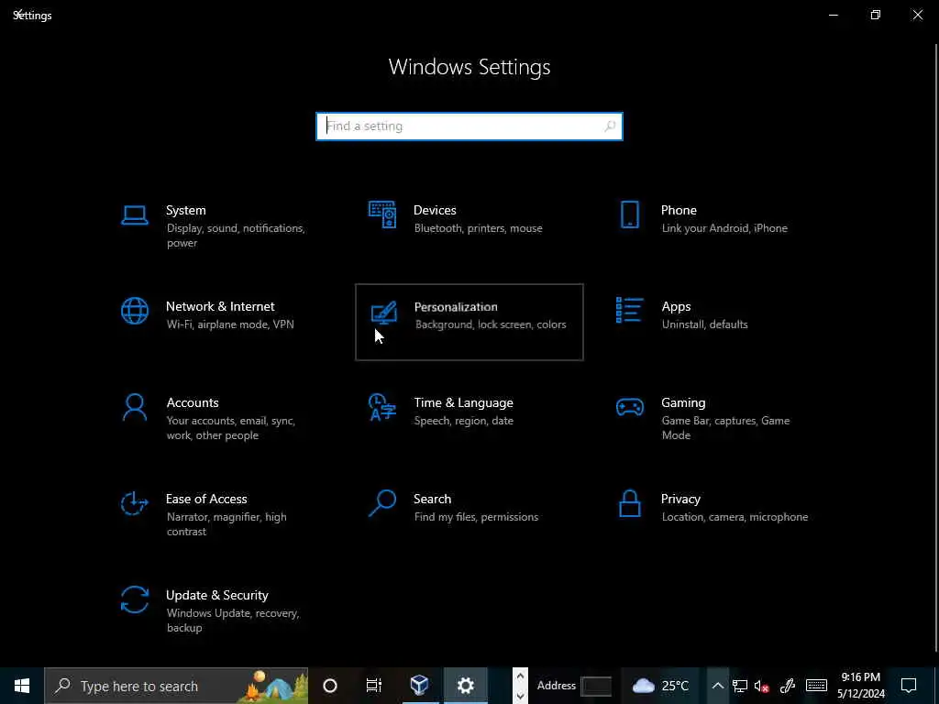Restore down the Settings window

876,15
